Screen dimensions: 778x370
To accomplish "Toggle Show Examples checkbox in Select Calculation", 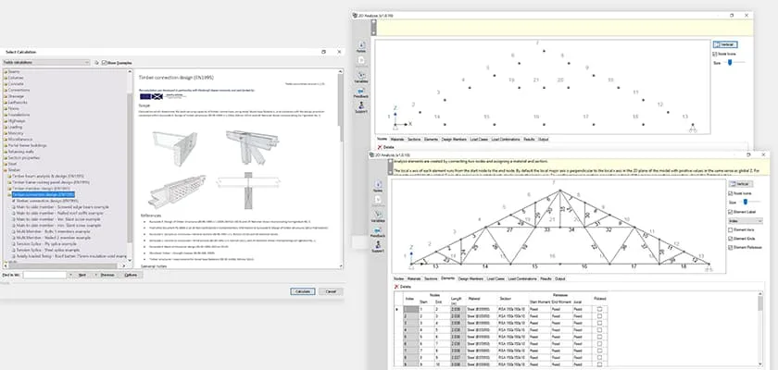I will coord(104,63).
